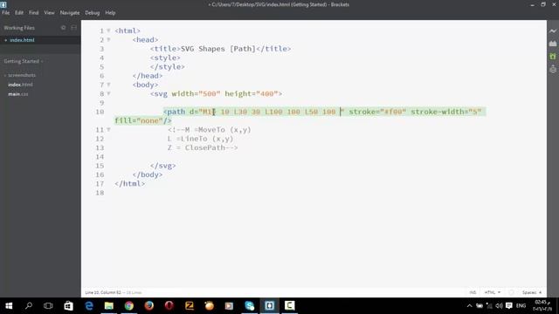559x314 pixels.
Task: Open Windows taskbar search
Action: [29, 306]
